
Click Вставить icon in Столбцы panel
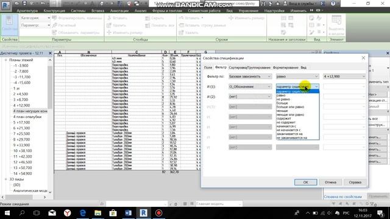[x=109, y=18]
